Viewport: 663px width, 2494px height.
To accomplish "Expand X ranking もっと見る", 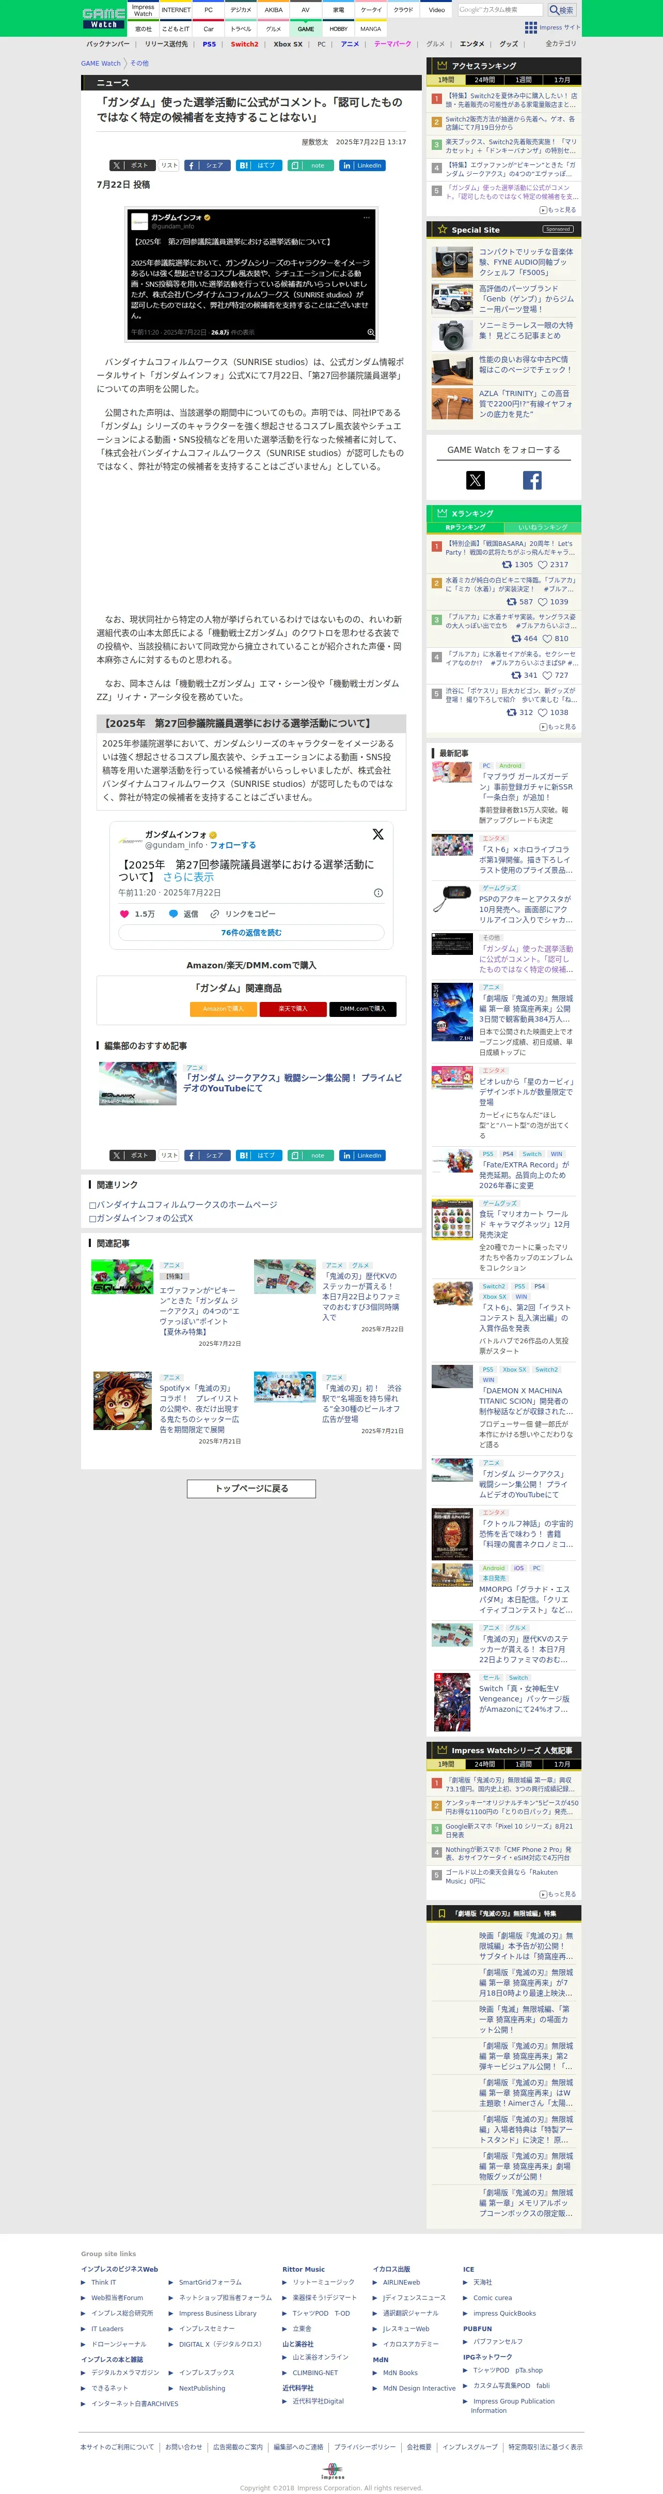I will point(558,727).
